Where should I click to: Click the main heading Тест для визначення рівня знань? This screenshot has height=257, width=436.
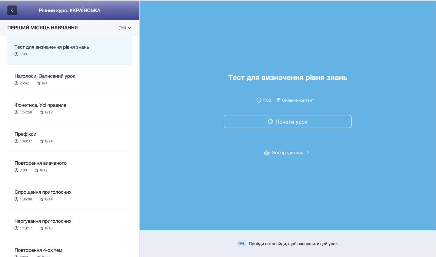point(288,77)
